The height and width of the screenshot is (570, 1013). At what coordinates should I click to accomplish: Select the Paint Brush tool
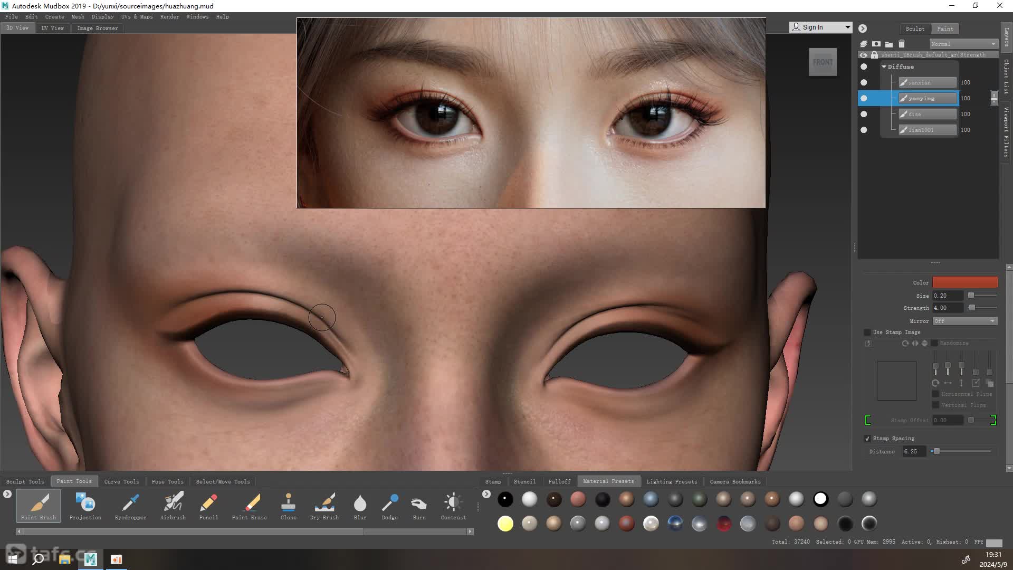(39, 506)
